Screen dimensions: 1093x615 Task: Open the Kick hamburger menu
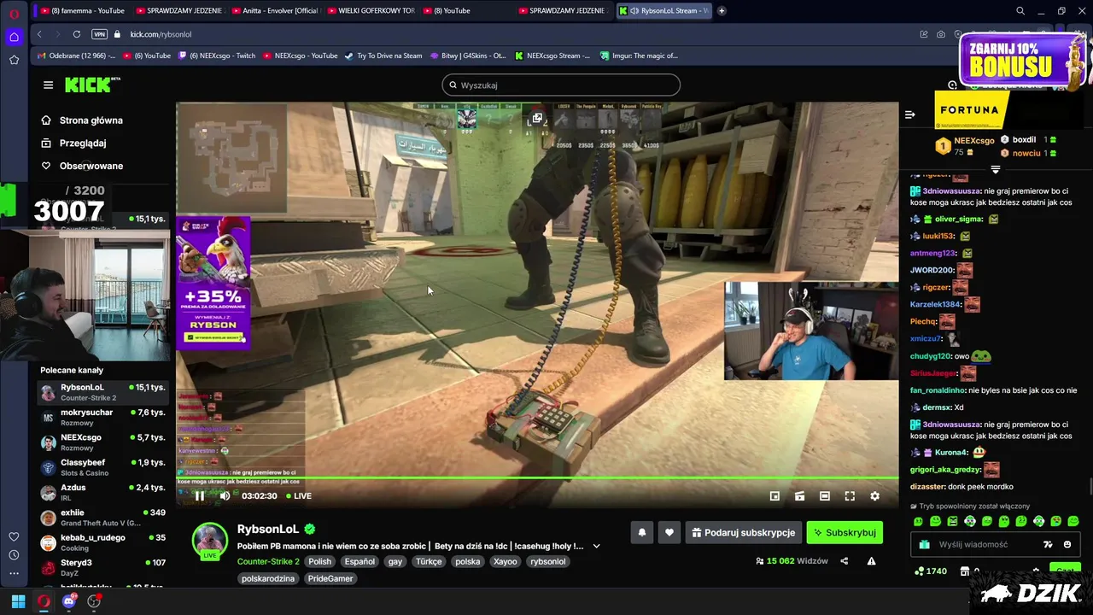[x=48, y=85]
